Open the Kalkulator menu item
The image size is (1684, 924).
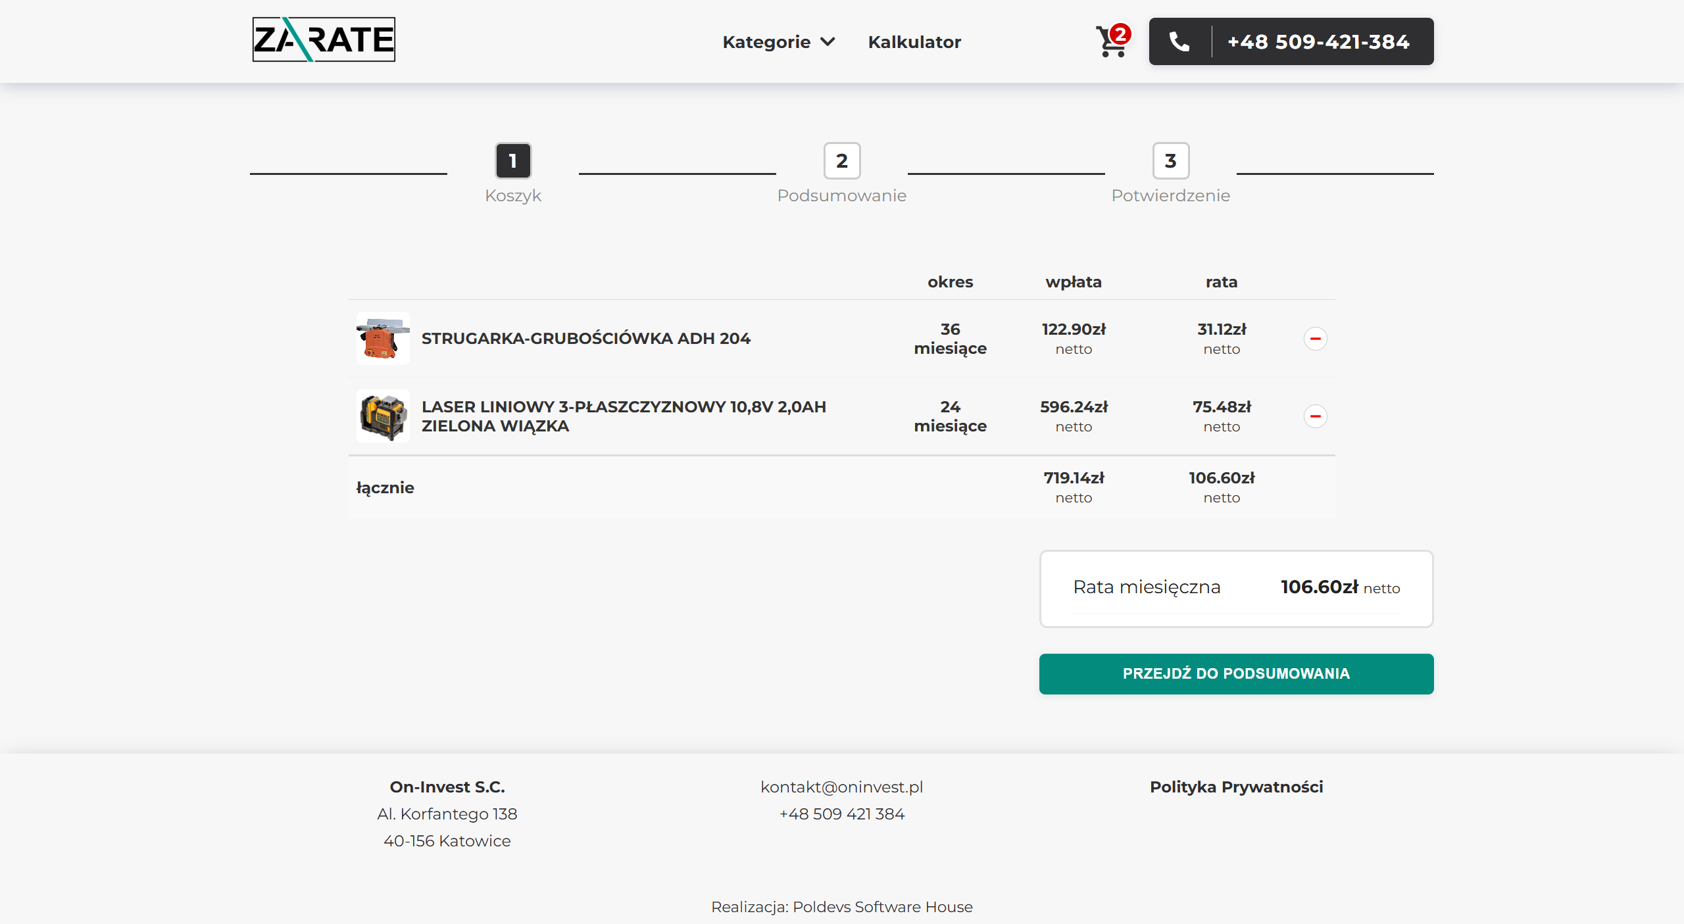click(x=914, y=42)
